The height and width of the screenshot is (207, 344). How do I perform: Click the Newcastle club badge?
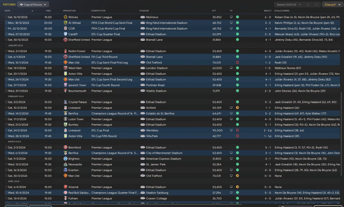click(x=65, y=165)
